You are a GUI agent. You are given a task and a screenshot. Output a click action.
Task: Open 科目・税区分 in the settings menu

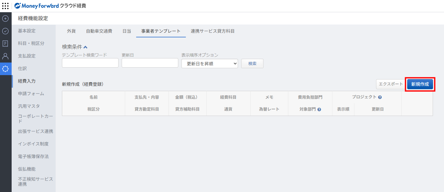pos(31,43)
